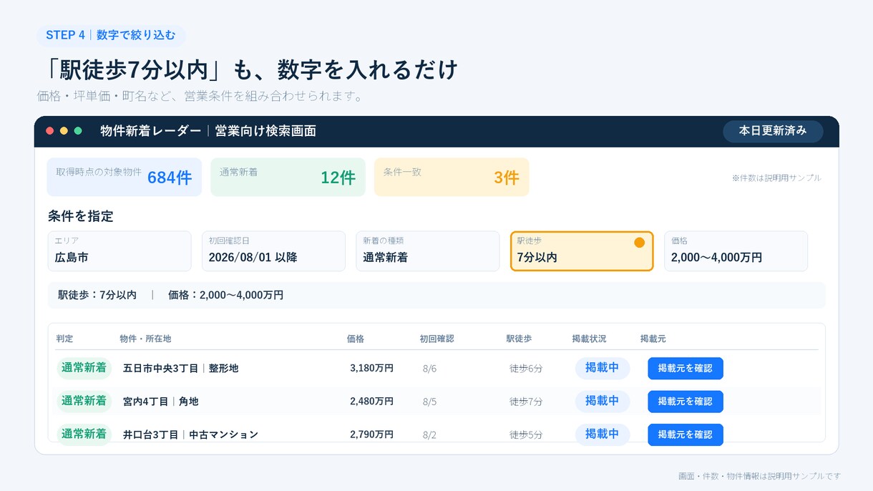The height and width of the screenshot is (491, 873).
Task: Open the 通常新着 12件 card
Action: (x=288, y=177)
